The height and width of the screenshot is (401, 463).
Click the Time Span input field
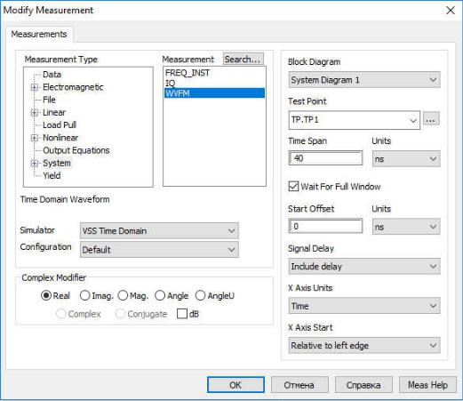(x=325, y=158)
